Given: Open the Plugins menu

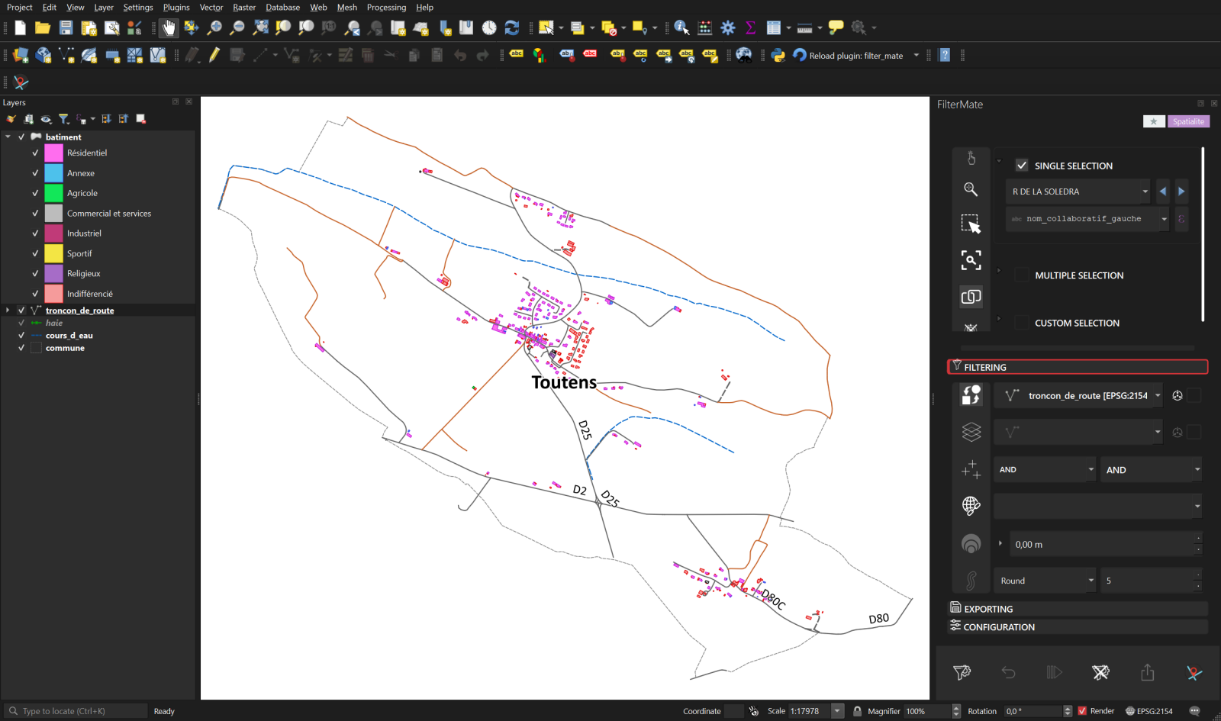Looking at the screenshot, I should pyautogui.click(x=176, y=8).
